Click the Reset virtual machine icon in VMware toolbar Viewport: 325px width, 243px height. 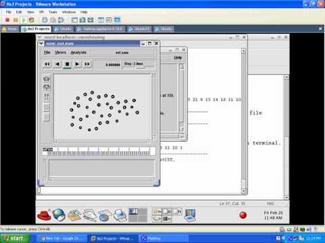coord(31,20)
